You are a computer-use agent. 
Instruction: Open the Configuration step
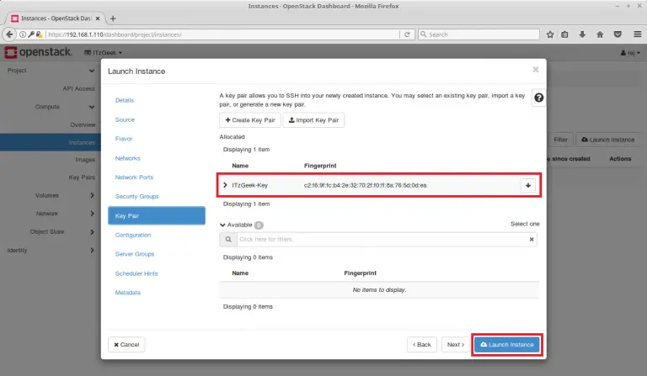[x=133, y=235]
